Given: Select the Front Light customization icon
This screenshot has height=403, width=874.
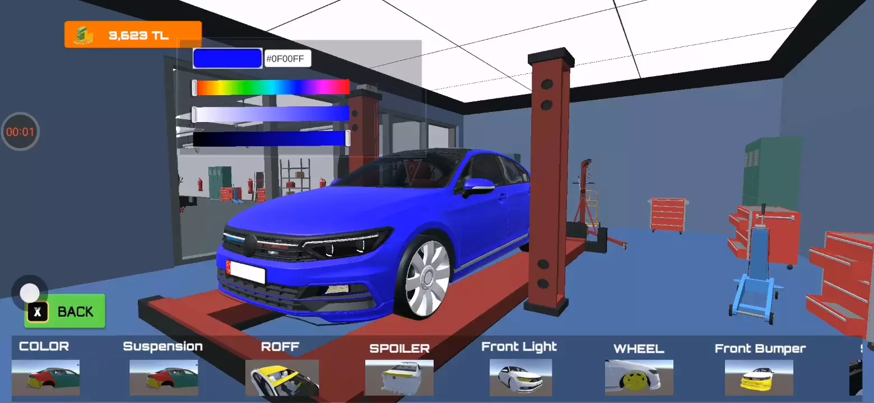Looking at the screenshot, I should (520, 377).
